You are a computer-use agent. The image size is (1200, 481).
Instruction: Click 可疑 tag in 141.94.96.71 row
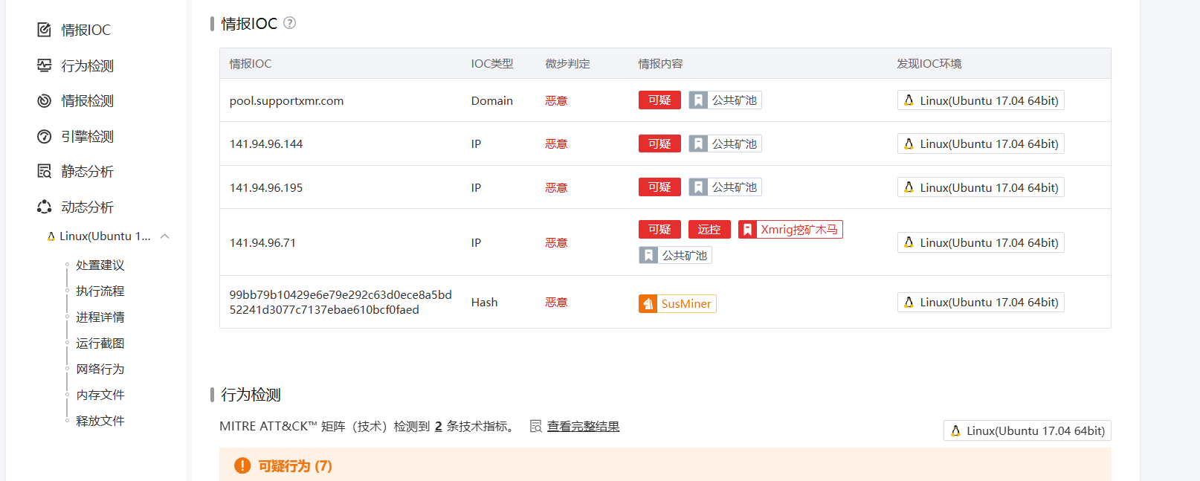tap(659, 230)
